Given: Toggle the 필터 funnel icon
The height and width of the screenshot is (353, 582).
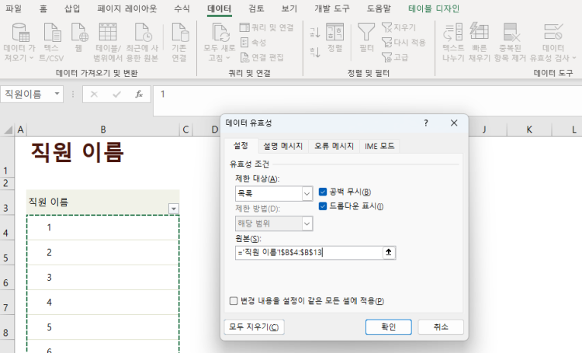Looking at the screenshot, I should click(366, 33).
